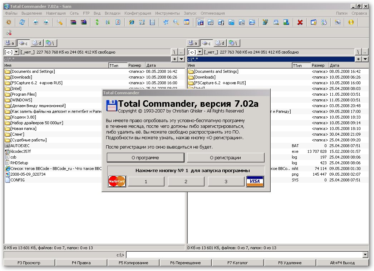The image size is (374, 271).
Task: Click the colorful wizard tools toolbar icon
Action: [265, 22]
